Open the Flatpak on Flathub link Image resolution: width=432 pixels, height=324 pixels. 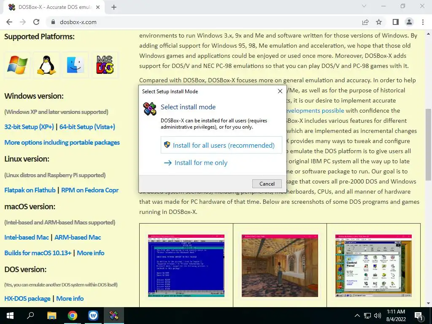[x=30, y=190]
